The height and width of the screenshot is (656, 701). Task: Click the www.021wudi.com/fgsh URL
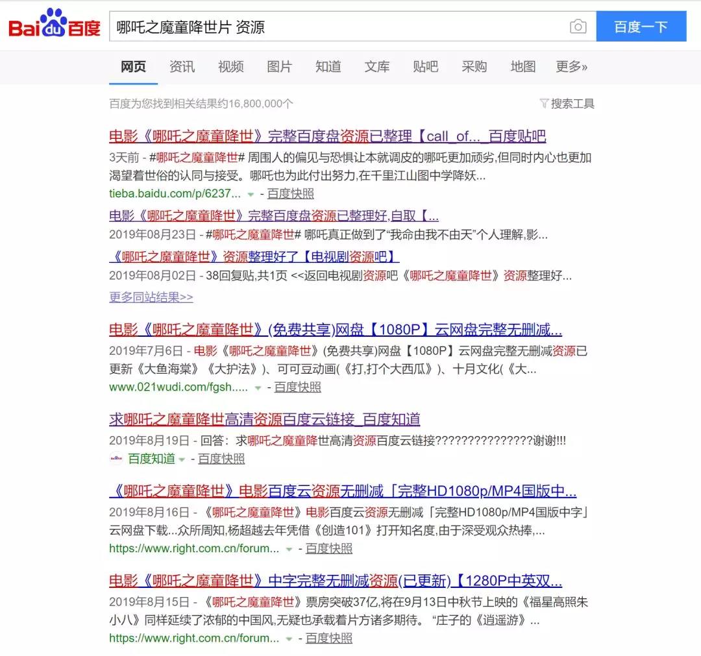178,387
